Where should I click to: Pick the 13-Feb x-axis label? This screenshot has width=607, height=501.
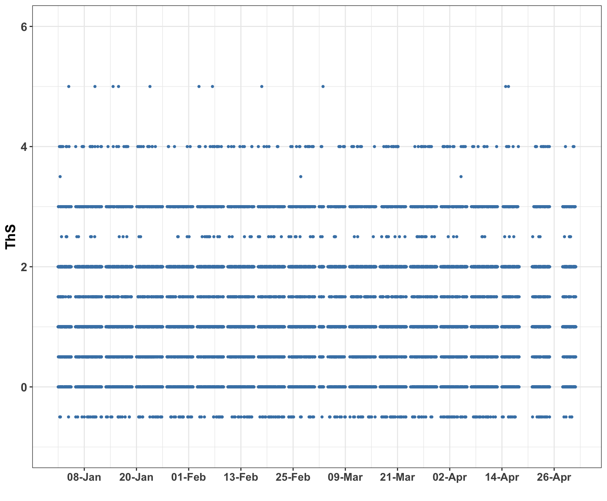point(241,477)
